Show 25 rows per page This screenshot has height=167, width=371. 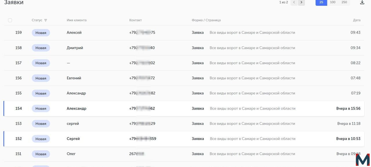click(x=321, y=2)
